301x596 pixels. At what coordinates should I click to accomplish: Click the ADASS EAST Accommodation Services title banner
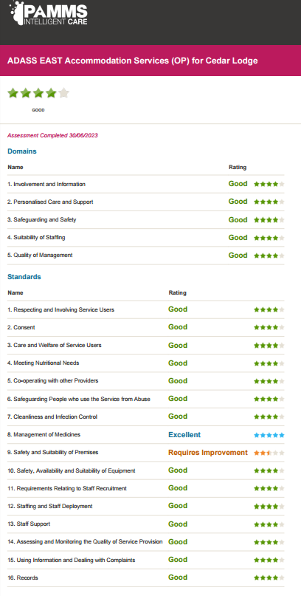[x=150, y=61]
